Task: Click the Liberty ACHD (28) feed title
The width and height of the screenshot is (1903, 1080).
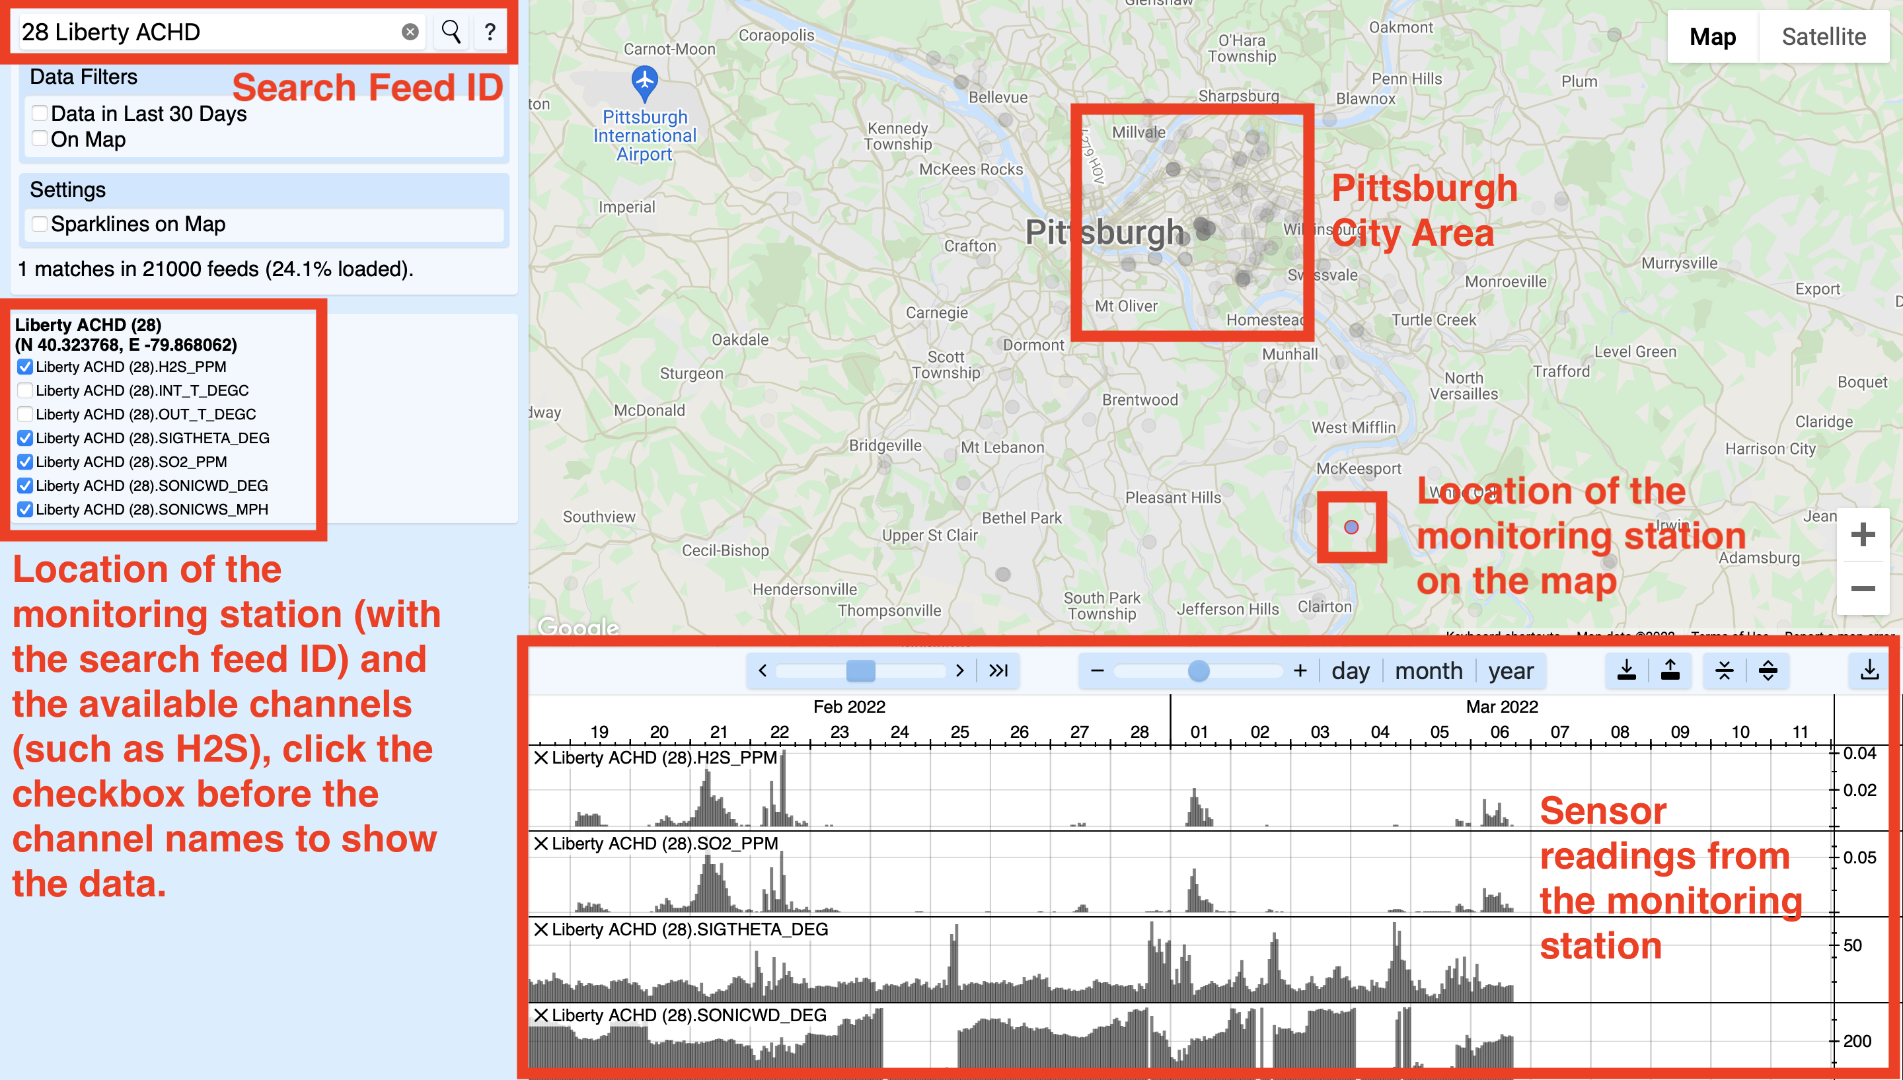Action: pos(89,324)
